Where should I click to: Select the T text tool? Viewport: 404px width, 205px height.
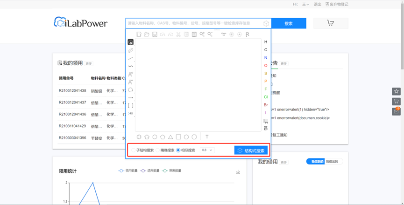207,137
